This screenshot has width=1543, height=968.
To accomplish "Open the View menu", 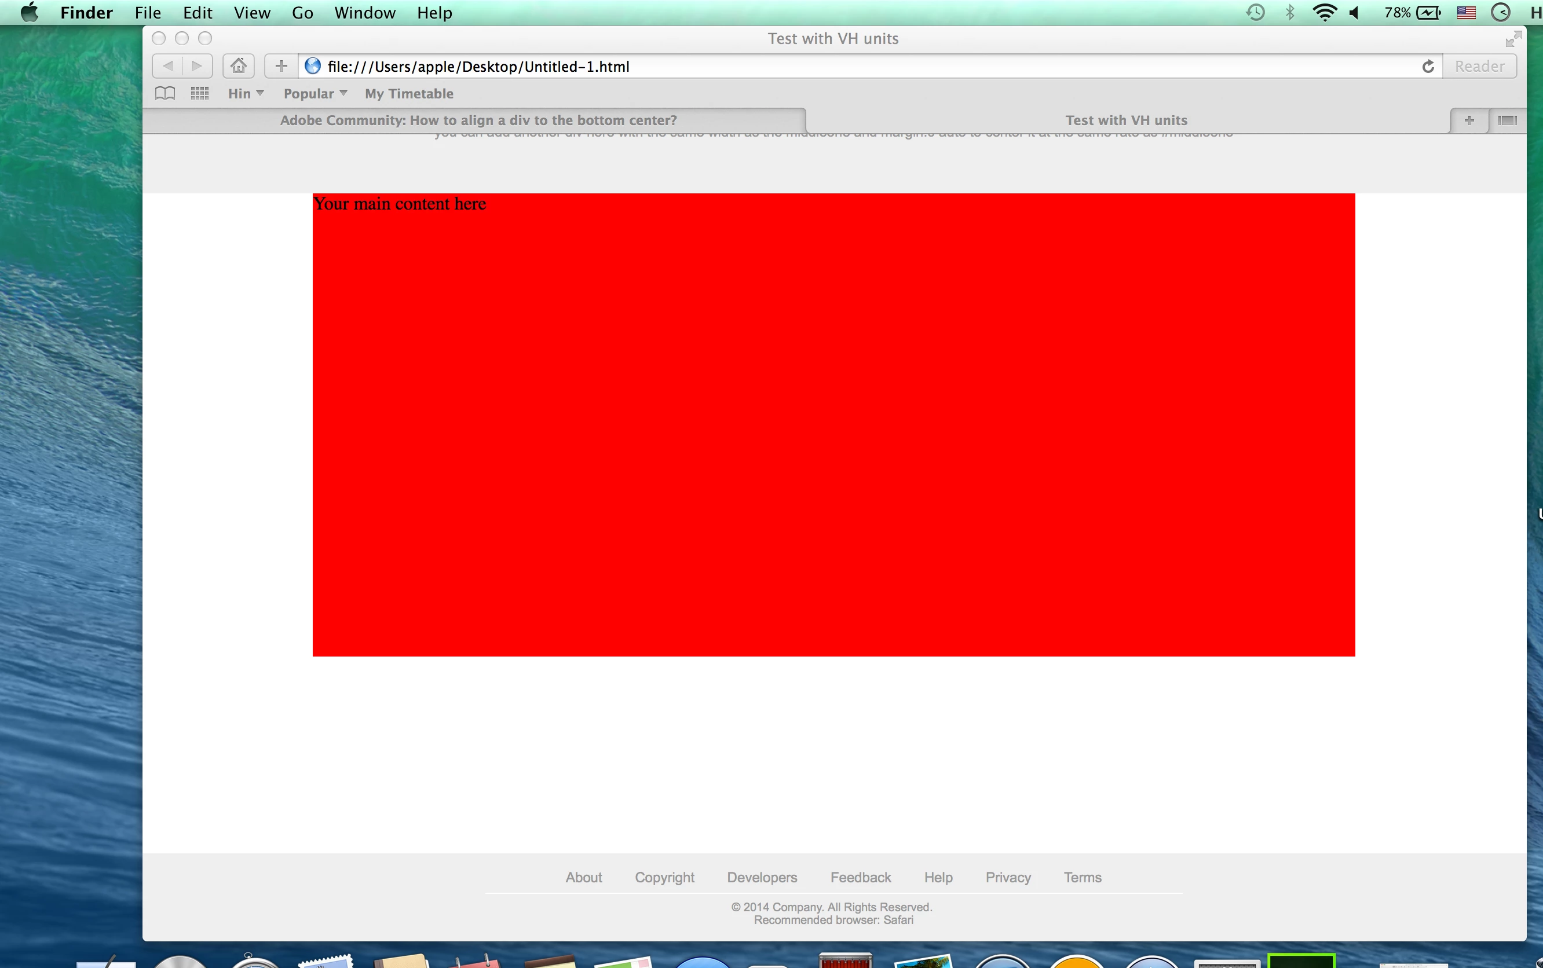I will [x=252, y=13].
